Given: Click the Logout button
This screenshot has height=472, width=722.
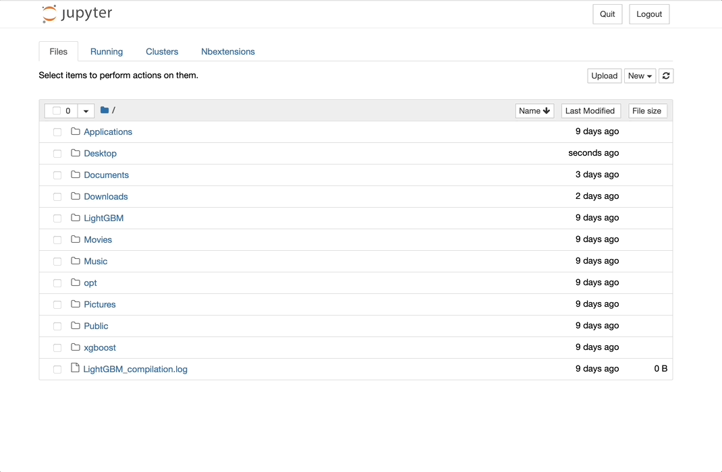Looking at the screenshot, I should click(x=649, y=14).
